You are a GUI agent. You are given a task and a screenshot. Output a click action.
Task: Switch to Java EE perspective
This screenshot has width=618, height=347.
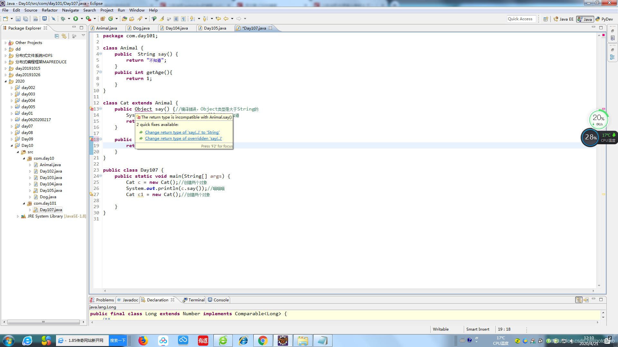tap(563, 19)
